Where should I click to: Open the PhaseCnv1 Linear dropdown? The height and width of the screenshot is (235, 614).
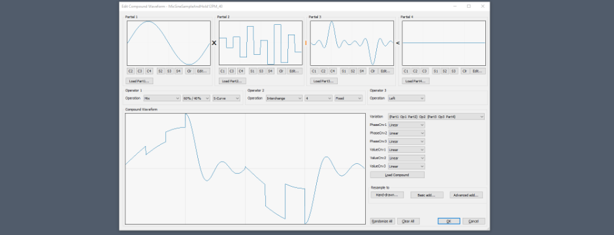tap(406, 125)
